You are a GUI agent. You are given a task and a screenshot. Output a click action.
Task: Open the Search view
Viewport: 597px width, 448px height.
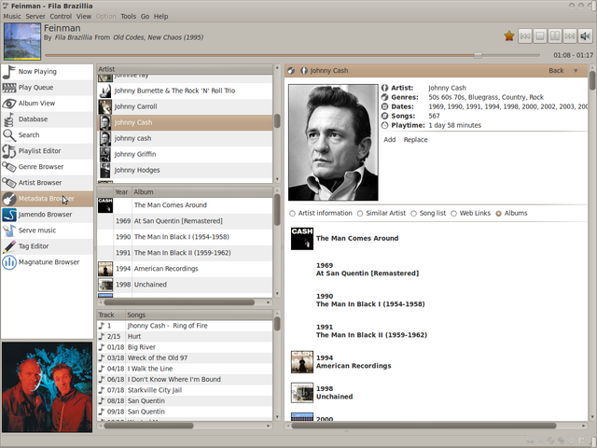point(47,135)
